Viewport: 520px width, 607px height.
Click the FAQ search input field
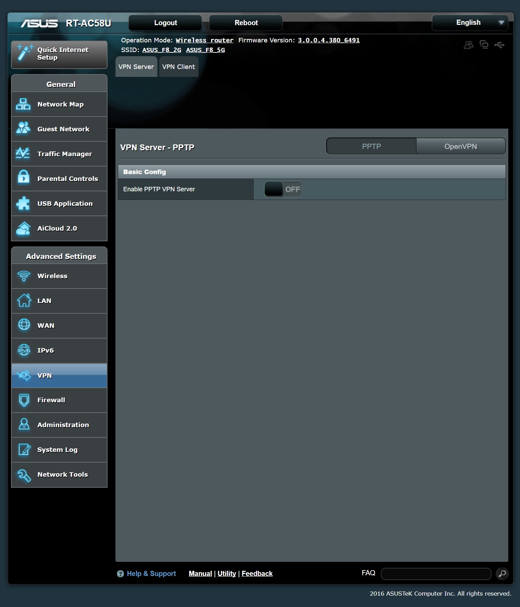coord(436,574)
